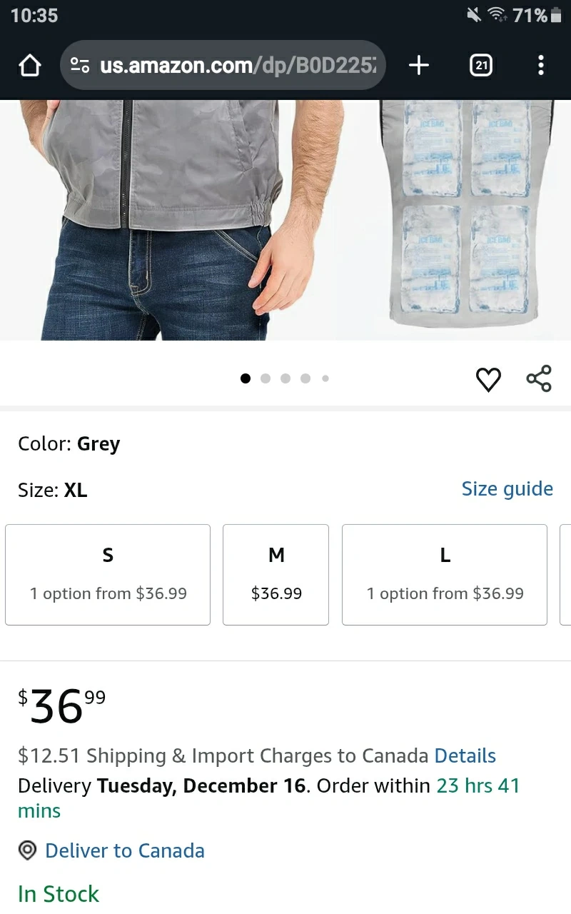
Task: Select size L option
Action: tap(445, 575)
